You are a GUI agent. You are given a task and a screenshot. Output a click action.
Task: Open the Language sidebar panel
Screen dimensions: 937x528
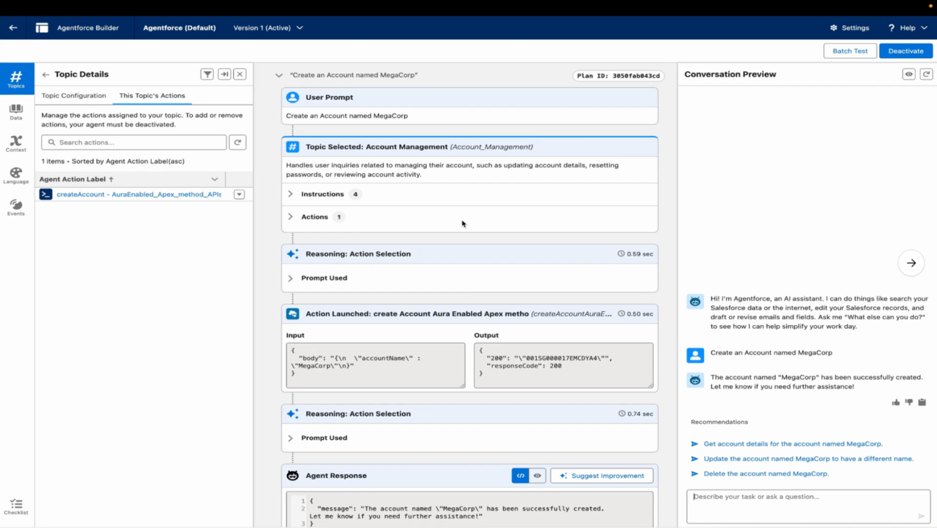coord(16,175)
